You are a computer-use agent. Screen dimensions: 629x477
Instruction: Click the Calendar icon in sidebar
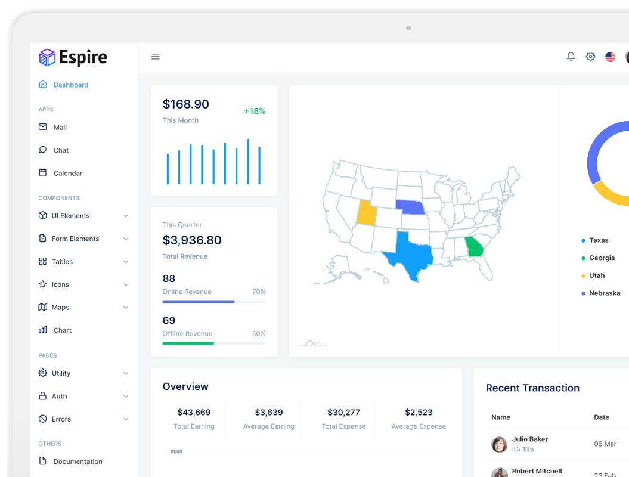(42, 172)
